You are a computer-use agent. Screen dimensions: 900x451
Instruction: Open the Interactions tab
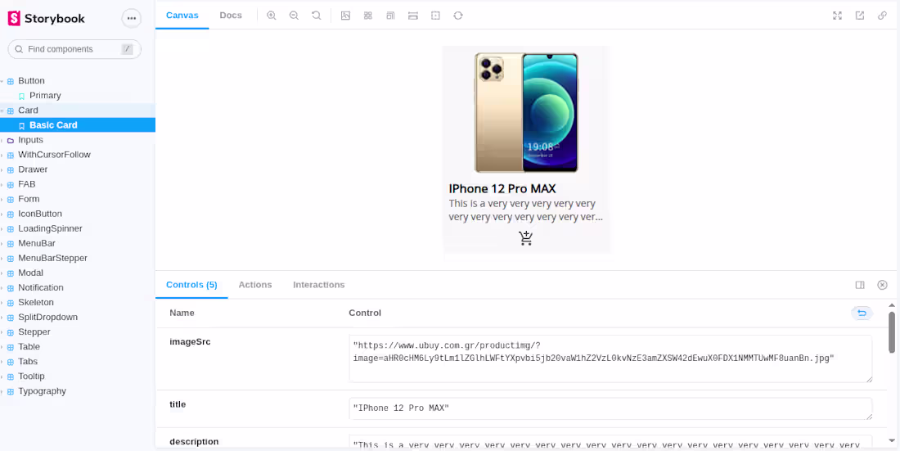[x=319, y=285]
